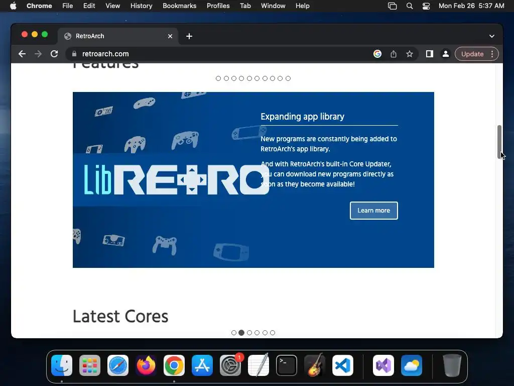This screenshot has width=514, height=386.
Task: Reload the retroarch.com page
Action: 54,54
